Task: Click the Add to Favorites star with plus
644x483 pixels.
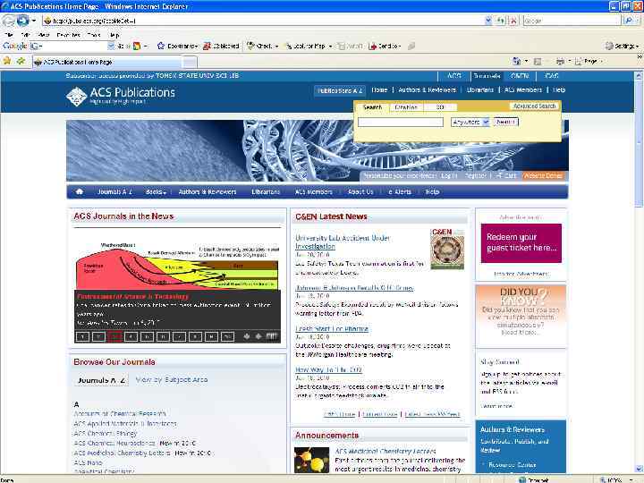Action: tap(21, 61)
